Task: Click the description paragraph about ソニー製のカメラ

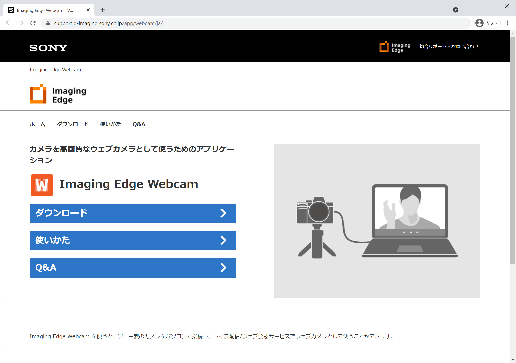Action: 212,336
